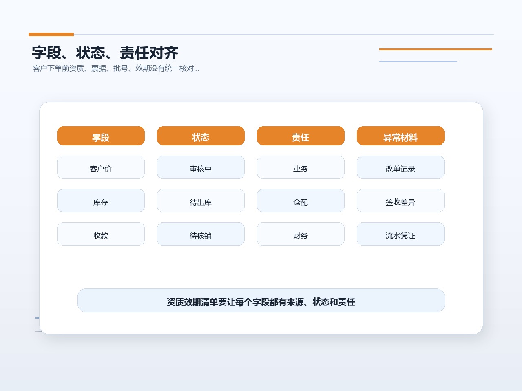Click the 责任 column header
The height and width of the screenshot is (391, 522).
click(x=301, y=136)
